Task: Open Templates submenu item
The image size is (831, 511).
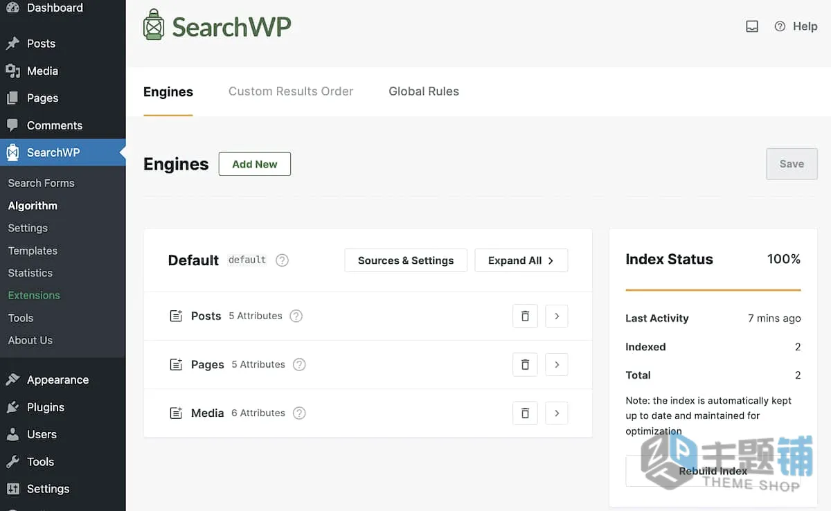Action: coord(33,251)
